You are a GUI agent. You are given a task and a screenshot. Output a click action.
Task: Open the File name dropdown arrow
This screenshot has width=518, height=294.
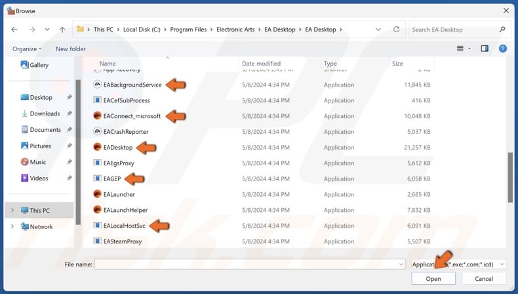point(401,264)
